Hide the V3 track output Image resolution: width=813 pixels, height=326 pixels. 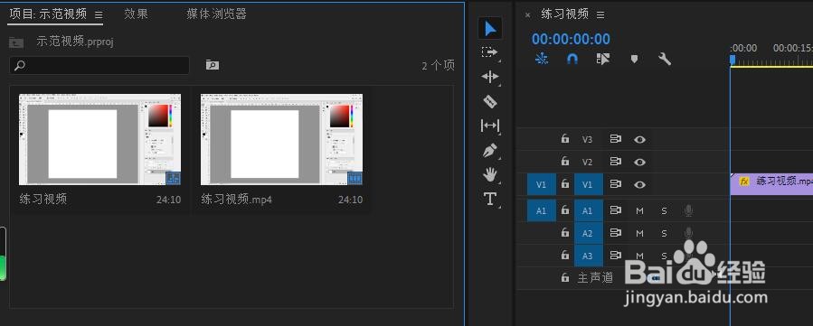640,139
